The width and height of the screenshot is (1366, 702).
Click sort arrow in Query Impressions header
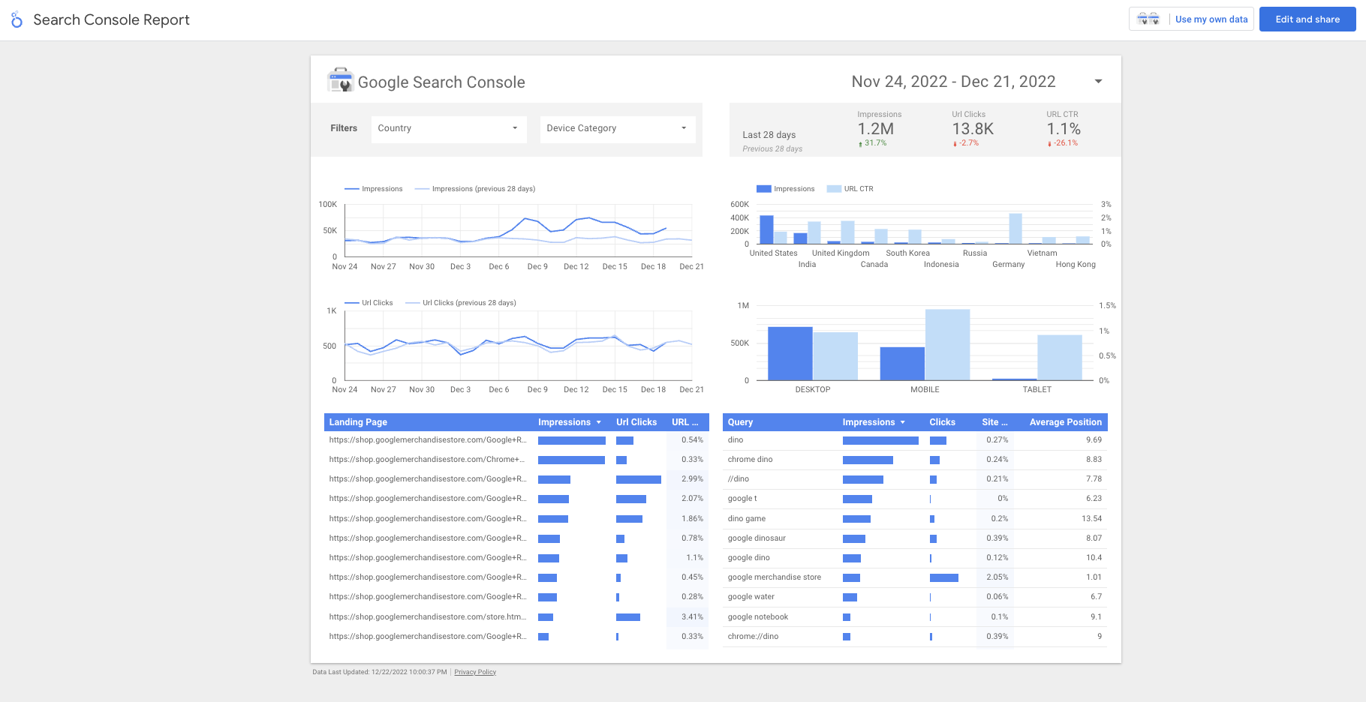pyautogui.click(x=902, y=422)
